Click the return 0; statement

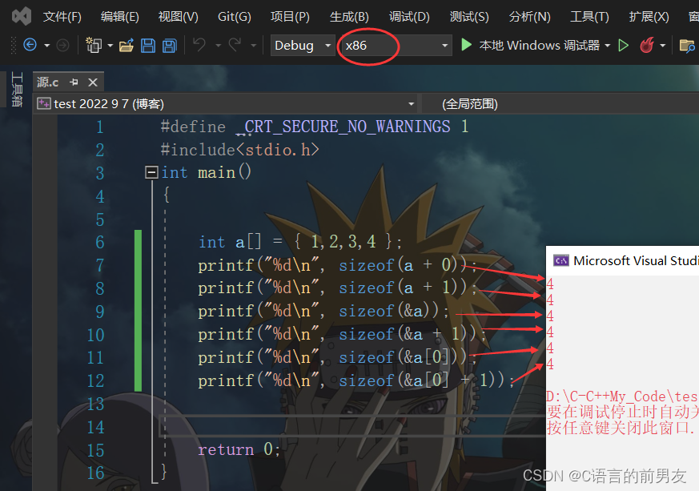[x=239, y=449]
